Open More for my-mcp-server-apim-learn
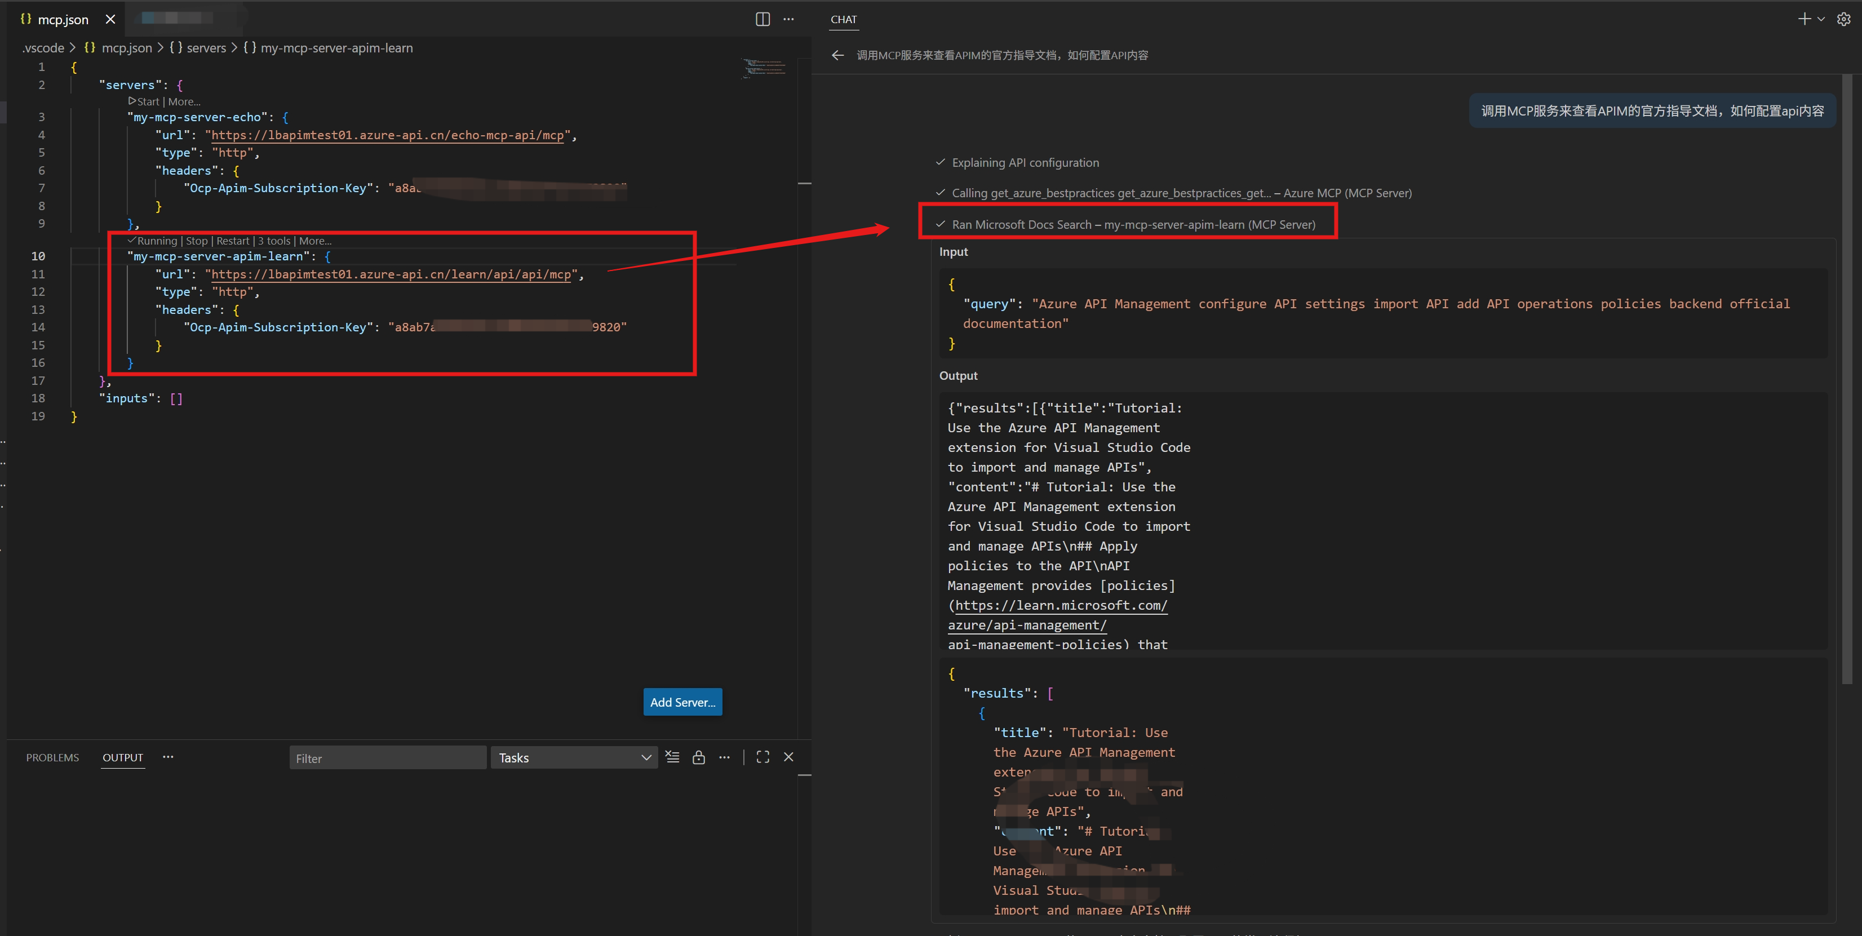This screenshot has height=936, width=1862. pyautogui.click(x=315, y=241)
